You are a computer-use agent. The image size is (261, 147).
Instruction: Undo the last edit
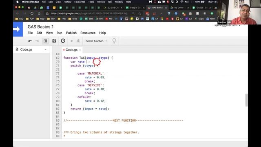(30, 41)
